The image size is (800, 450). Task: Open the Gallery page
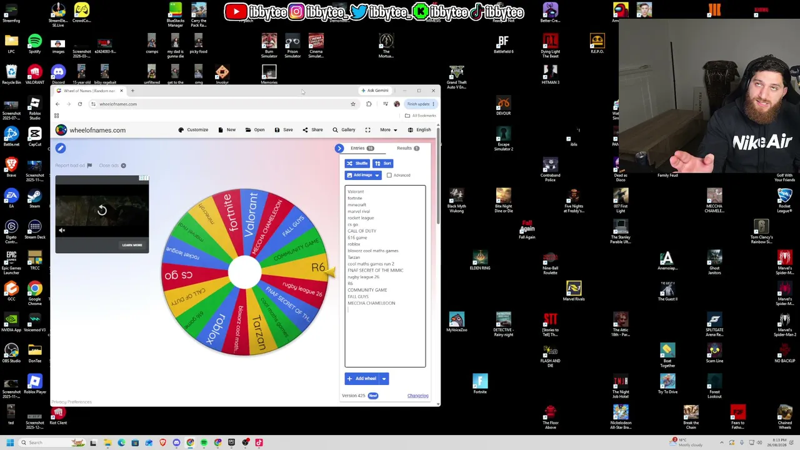[x=344, y=130]
